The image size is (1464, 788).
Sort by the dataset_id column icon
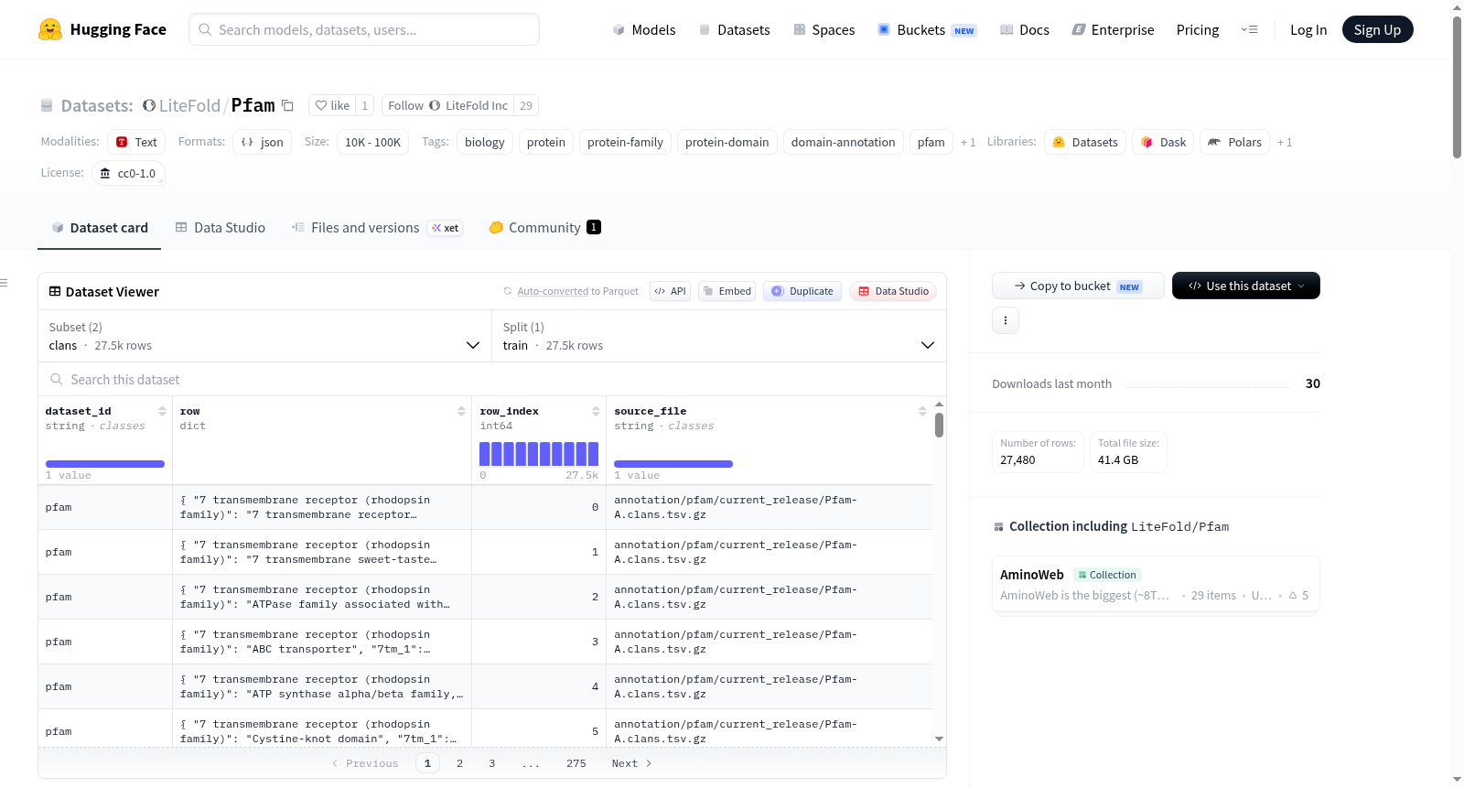click(x=162, y=411)
